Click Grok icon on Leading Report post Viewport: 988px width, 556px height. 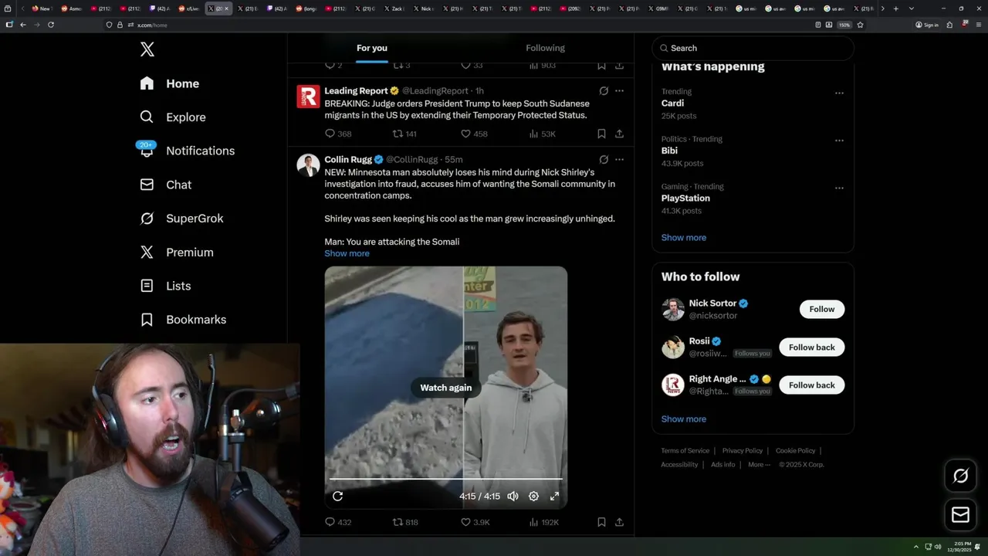(x=604, y=91)
